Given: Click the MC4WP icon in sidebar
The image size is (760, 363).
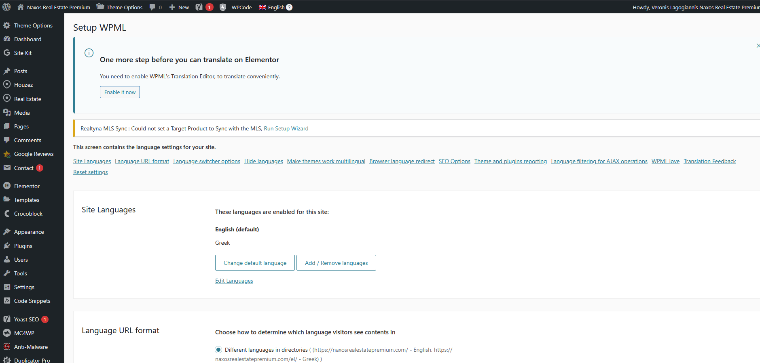Looking at the screenshot, I should (x=7, y=333).
